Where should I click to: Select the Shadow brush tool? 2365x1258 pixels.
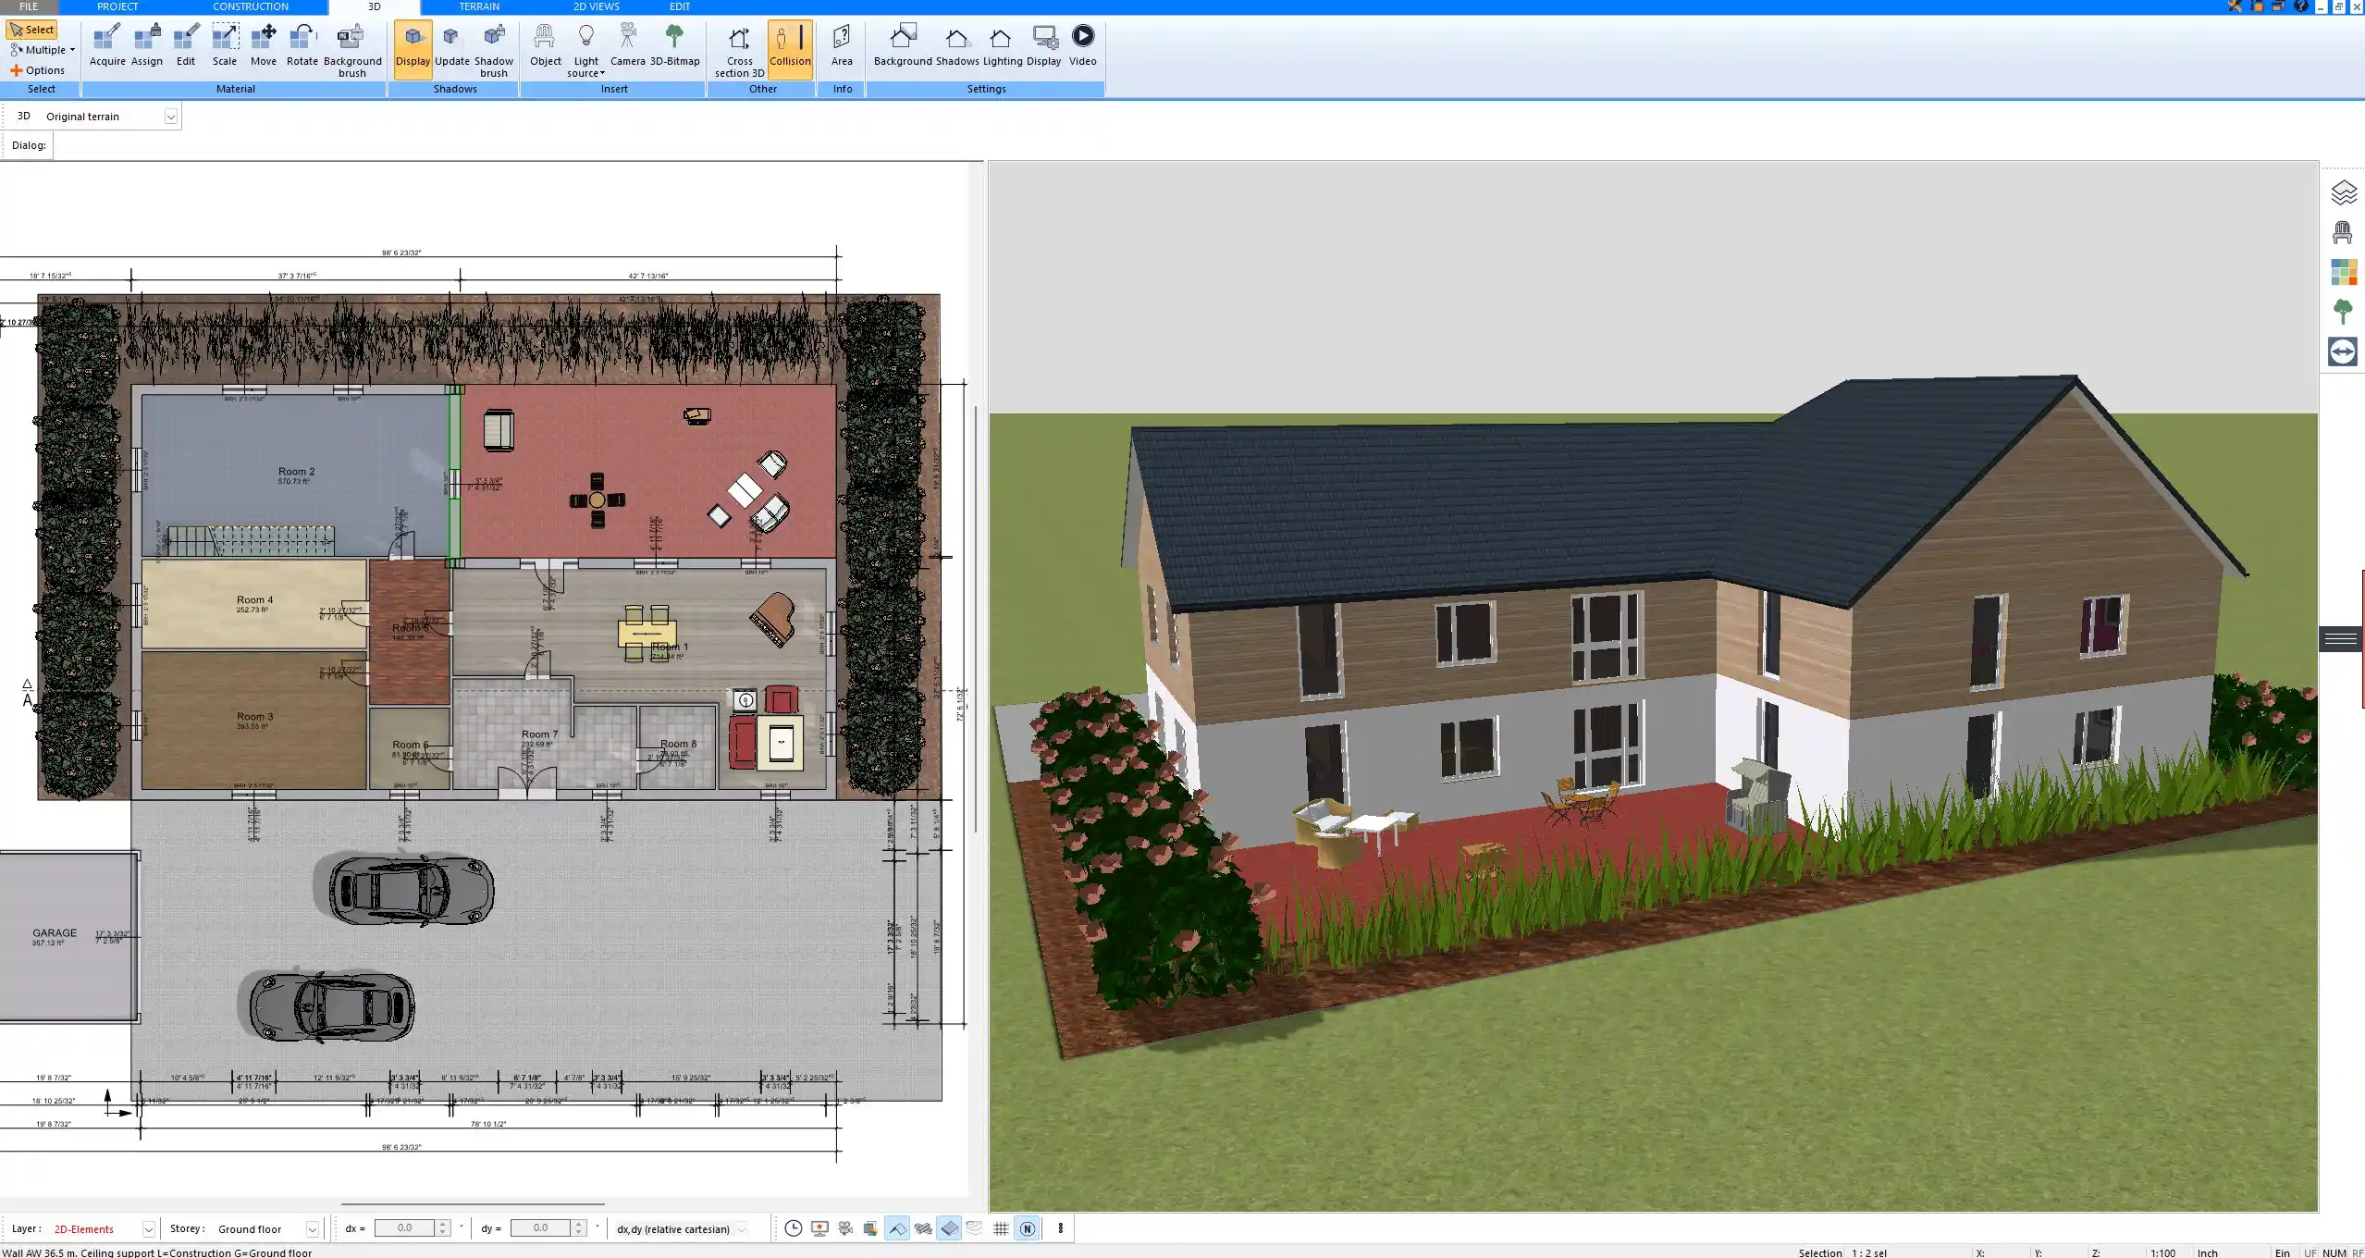494,51
